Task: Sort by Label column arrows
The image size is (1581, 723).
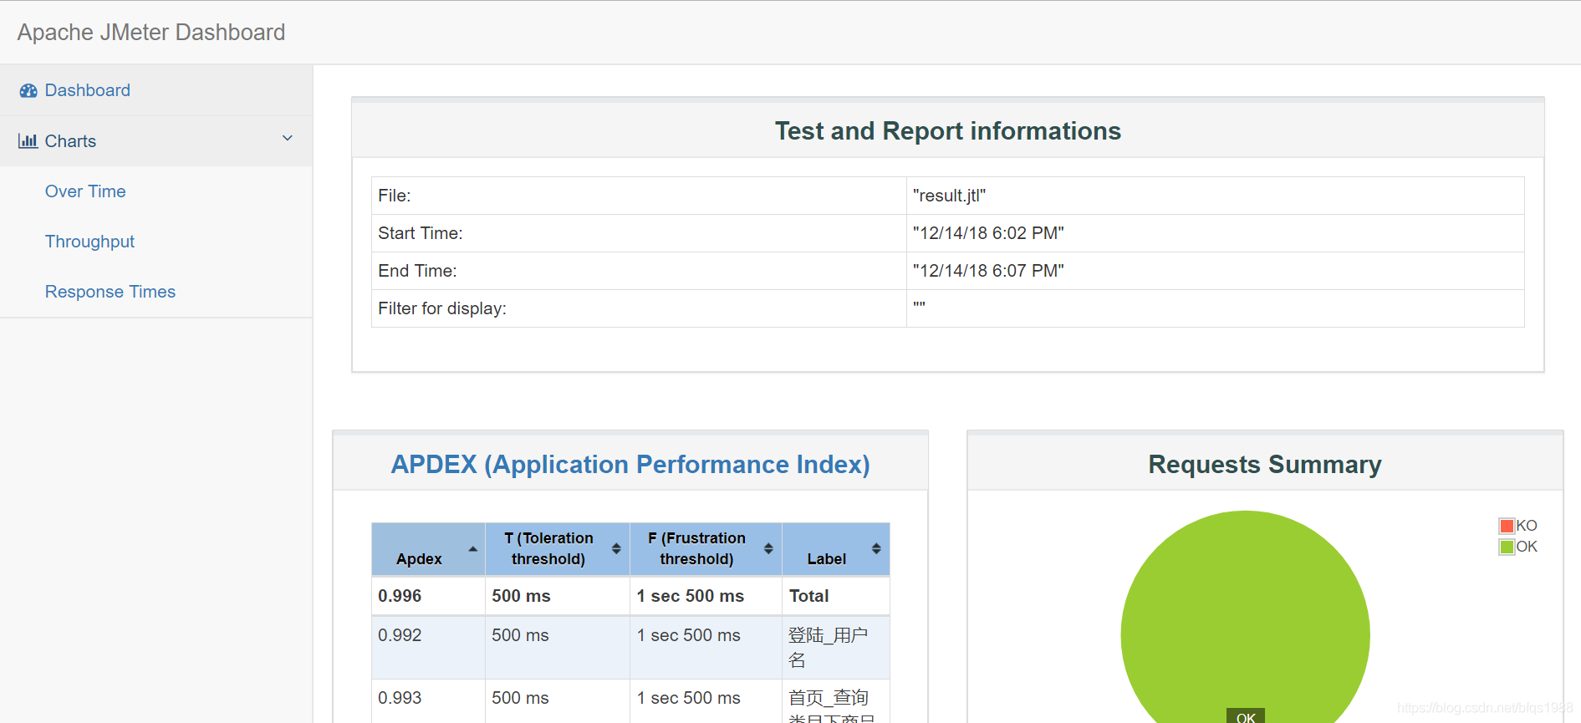Action: 876,548
